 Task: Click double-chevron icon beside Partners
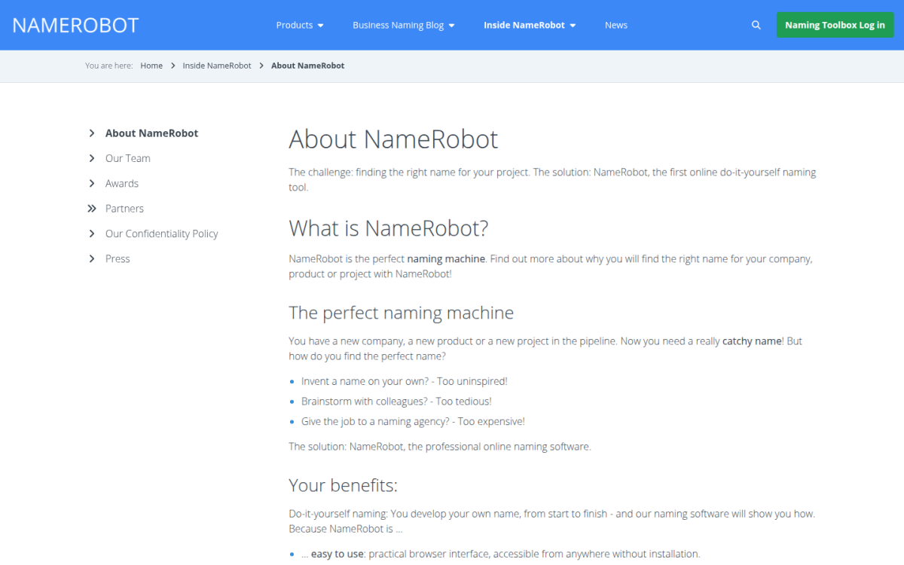pyautogui.click(x=92, y=209)
